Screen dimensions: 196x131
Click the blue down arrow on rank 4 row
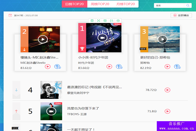16,90
